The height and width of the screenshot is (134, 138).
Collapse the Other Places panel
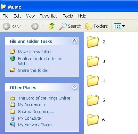pos(75,87)
